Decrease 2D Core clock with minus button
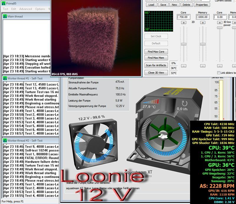This screenshot has width=236, height=204. (x=183, y=66)
